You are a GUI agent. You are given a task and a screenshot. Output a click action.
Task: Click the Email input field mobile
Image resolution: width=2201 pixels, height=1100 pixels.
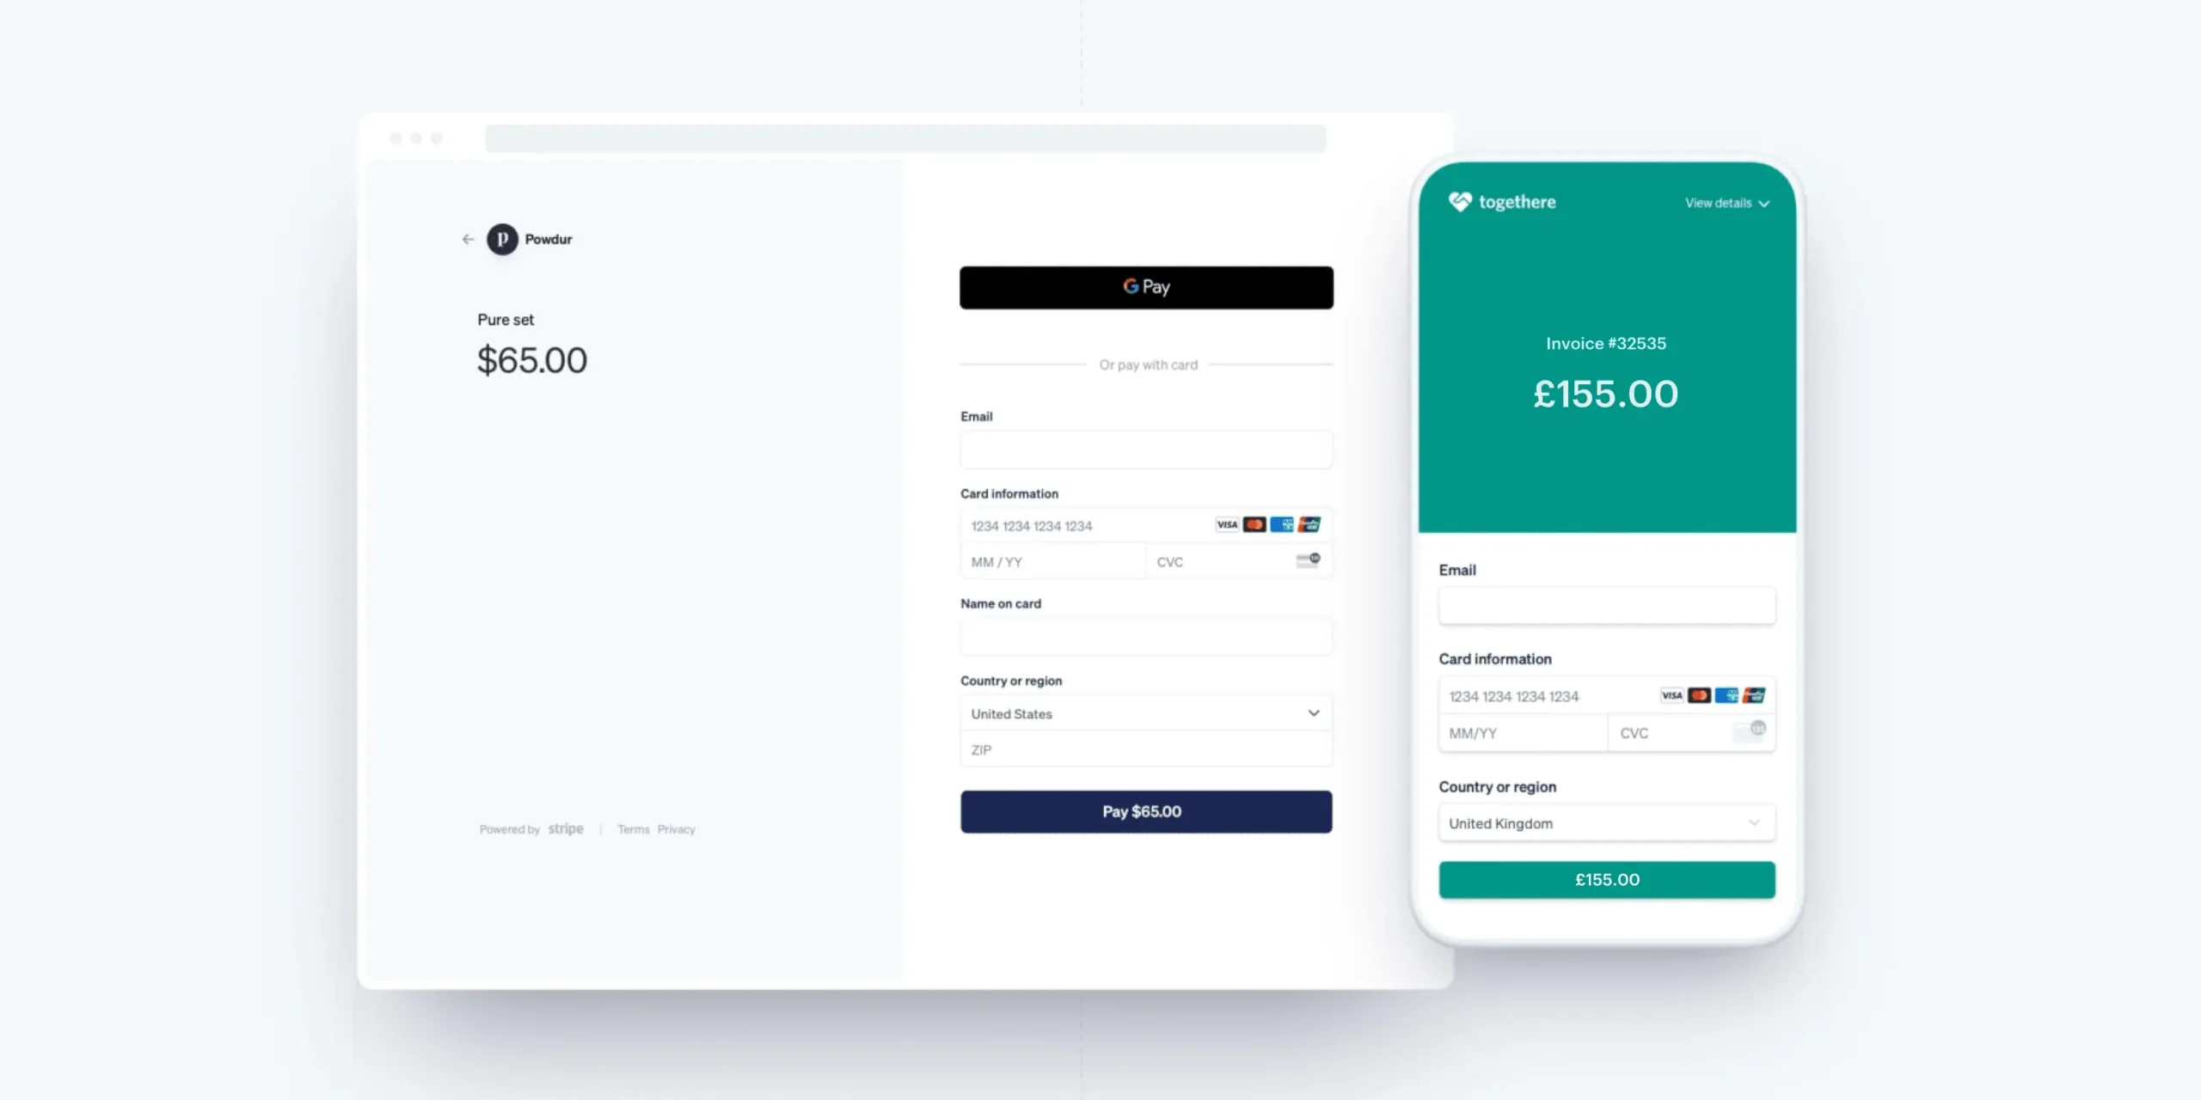tap(1606, 605)
